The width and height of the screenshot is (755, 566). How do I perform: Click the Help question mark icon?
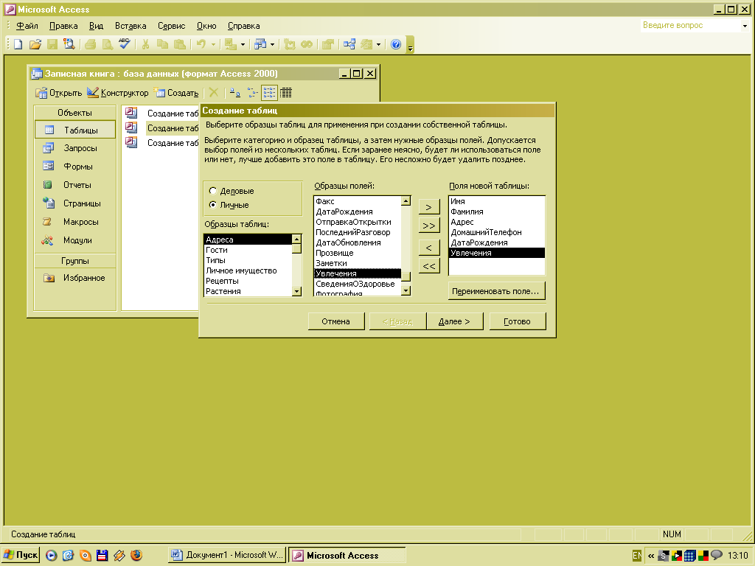click(x=396, y=44)
